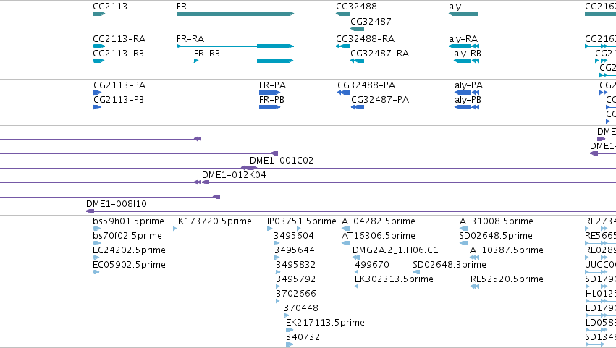Viewport: 616px width, 348px height.
Task: Select the 3495832 EST entry
Action: point(278,272)
